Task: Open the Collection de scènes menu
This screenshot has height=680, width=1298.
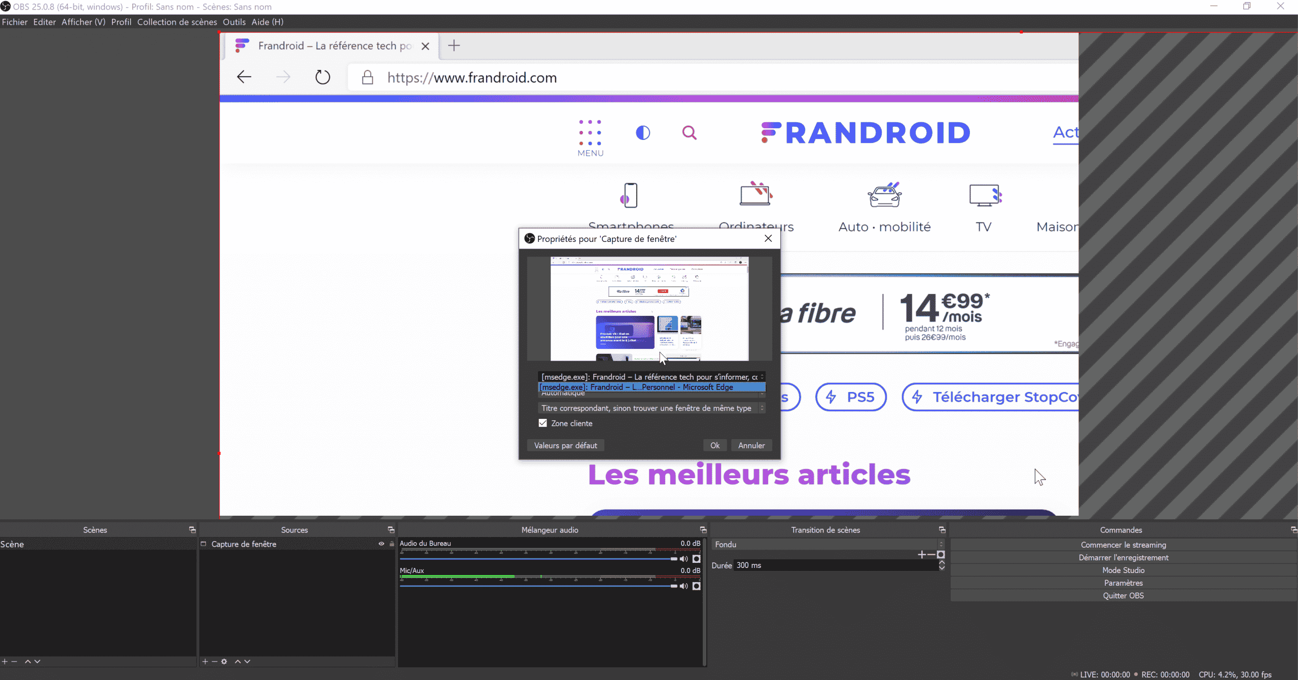Action: [x=177, y=22]
